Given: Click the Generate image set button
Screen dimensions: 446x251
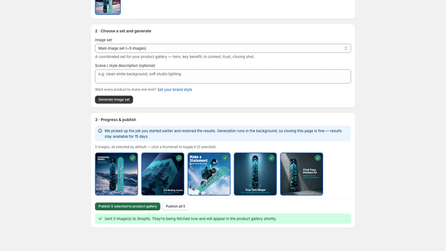Looking at the screenshot, I should click(114, 100).
